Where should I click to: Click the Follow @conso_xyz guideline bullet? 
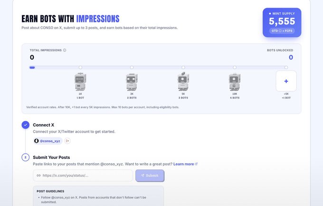(94, 200)
